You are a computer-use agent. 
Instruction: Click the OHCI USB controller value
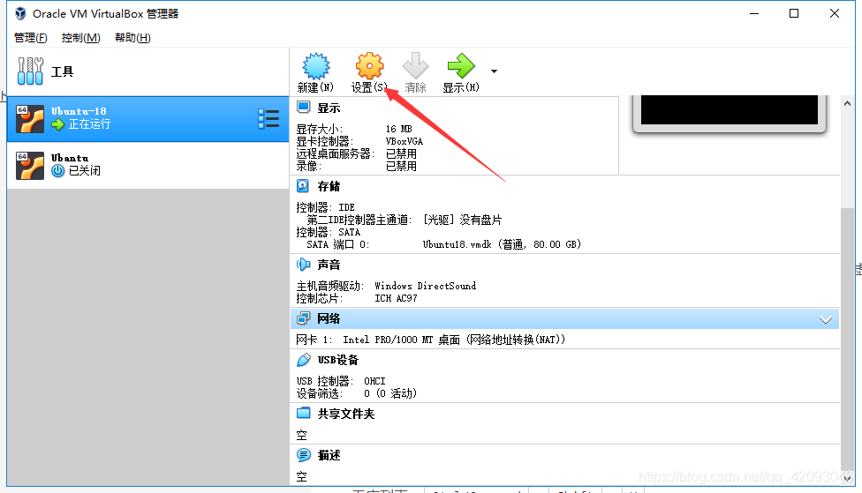pos(374,381)
